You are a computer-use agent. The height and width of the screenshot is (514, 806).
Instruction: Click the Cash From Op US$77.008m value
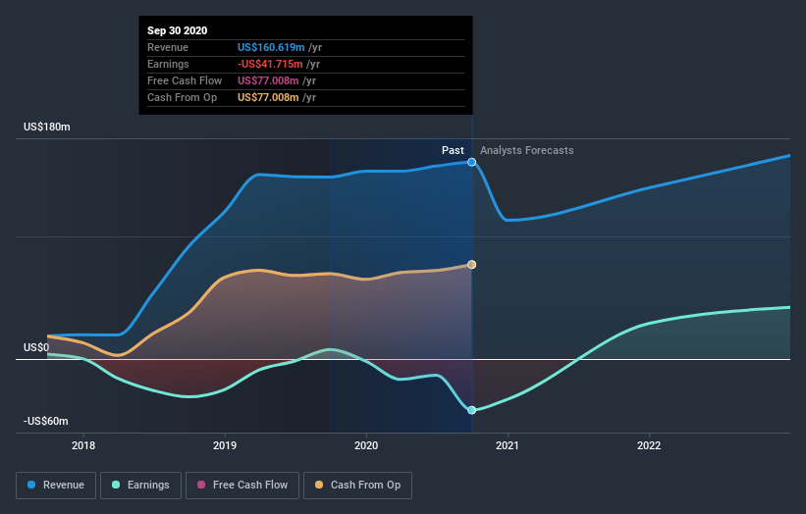[x=268, y=97]
